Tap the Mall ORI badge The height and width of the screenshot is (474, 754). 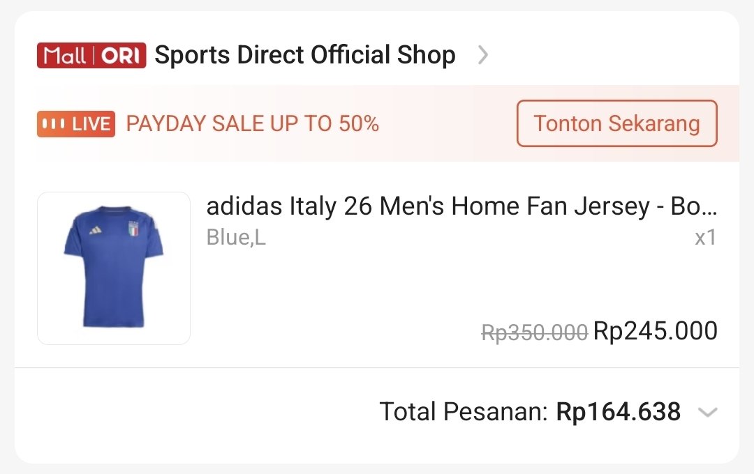[91, 55]
